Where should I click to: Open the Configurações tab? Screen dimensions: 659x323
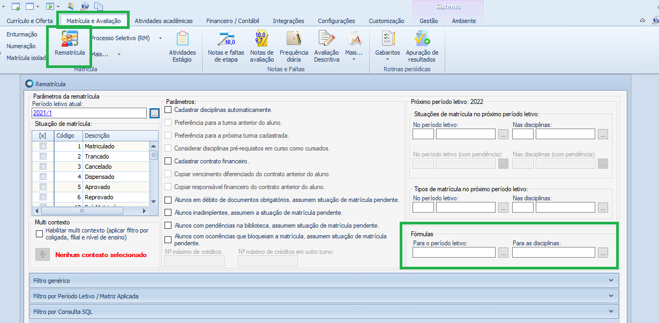point(336,21)
